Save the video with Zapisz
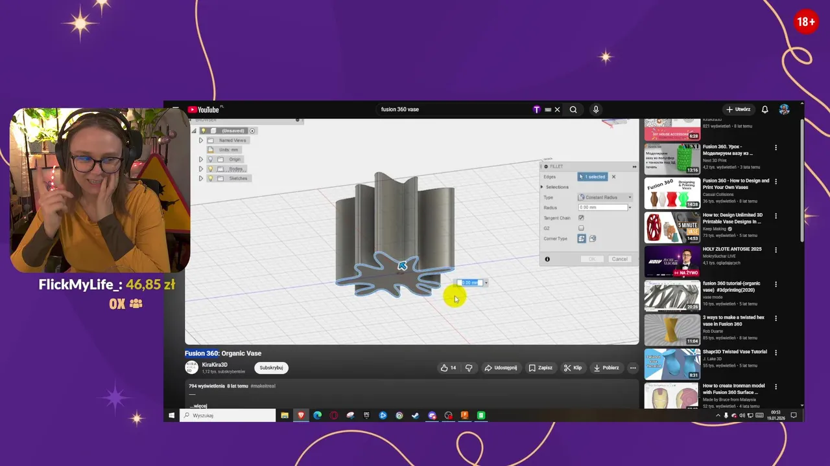 click(540, 368)
